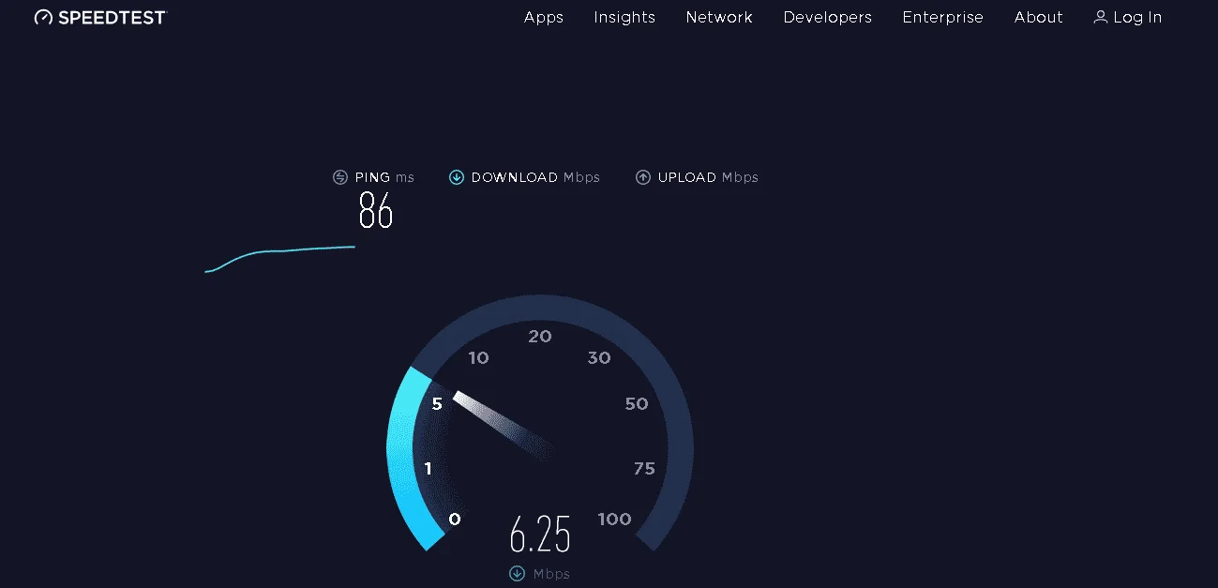The height and width of the screenshot is (588, 1218).
Task: Click the download arrow icon beside DOWNLOAD Mbps
Action: (x=457, y=177)
